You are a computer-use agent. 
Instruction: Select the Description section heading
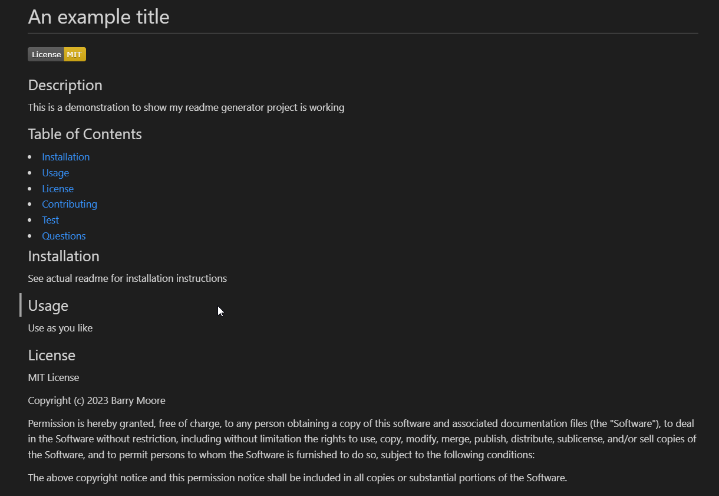coord(65,86)
